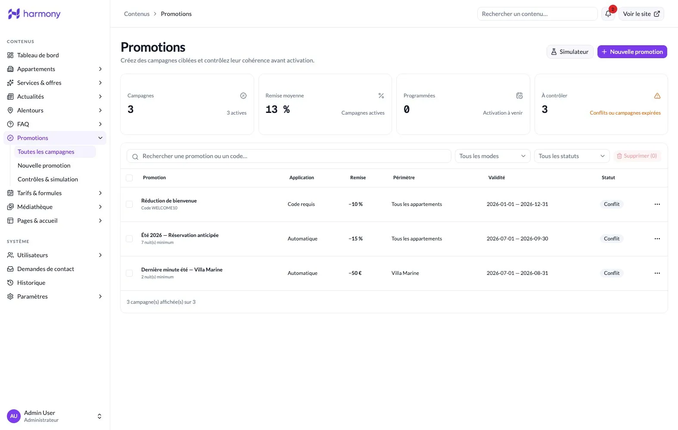
Task: Focus the promotion or code search box
Action: (x=289, y=156)
